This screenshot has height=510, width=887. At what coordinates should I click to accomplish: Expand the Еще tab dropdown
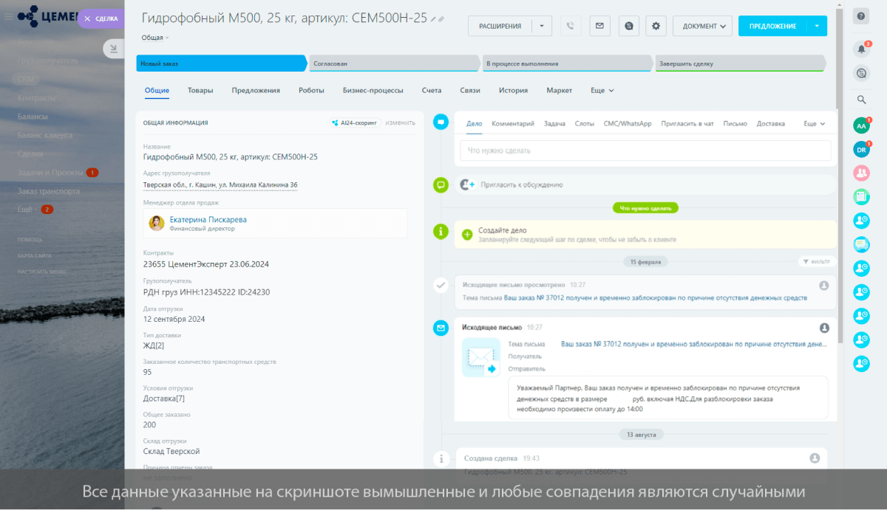click(602, 90)
